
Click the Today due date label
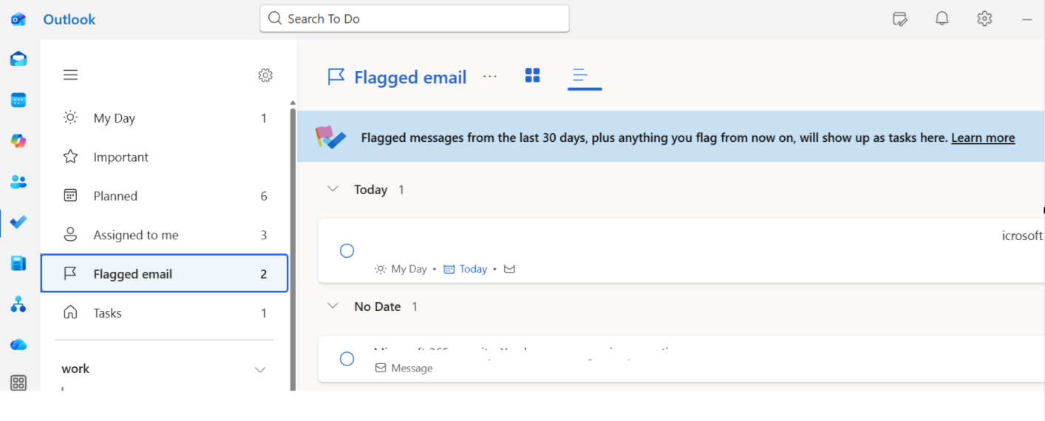tap(473, 269)
